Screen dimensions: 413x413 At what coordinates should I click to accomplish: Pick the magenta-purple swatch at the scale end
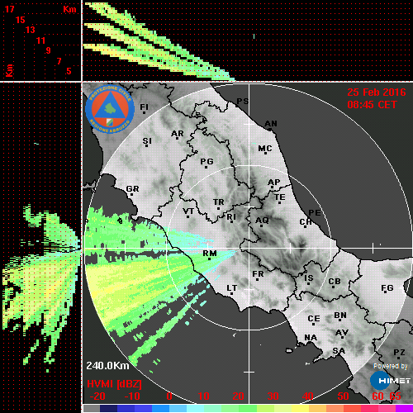point(404,408)
